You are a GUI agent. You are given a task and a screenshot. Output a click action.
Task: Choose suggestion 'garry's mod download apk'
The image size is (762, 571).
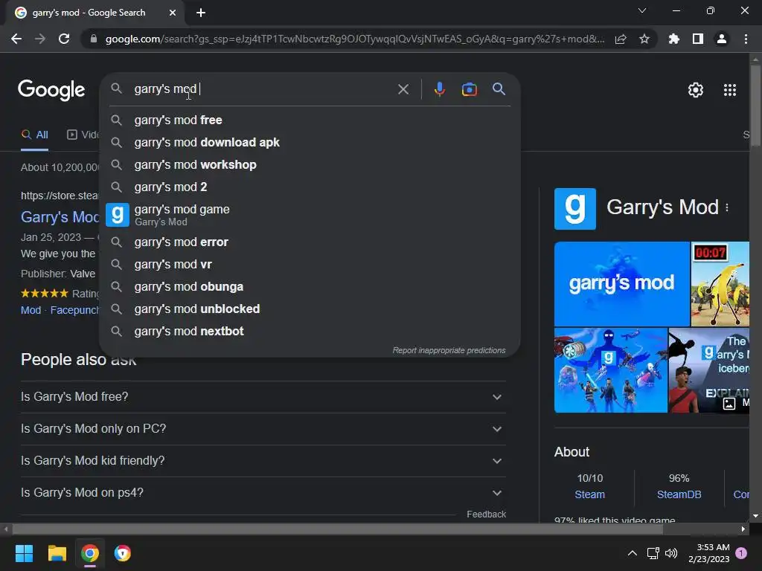310,142
